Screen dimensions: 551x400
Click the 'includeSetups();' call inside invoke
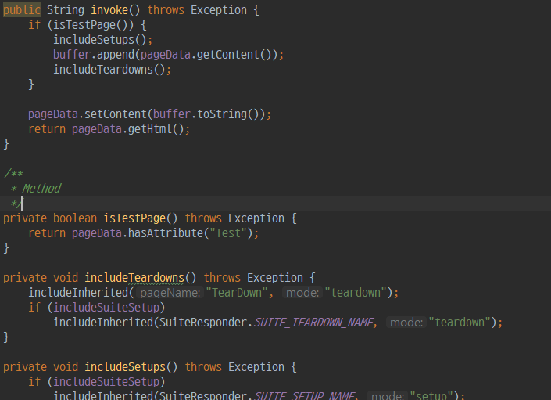pyautogui.click(x=102, y=40)
